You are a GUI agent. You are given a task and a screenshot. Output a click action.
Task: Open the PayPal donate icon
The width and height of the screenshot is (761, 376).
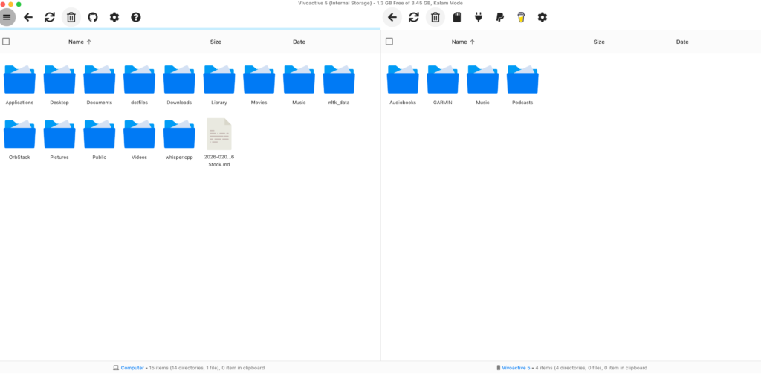[x=500, y=17]
